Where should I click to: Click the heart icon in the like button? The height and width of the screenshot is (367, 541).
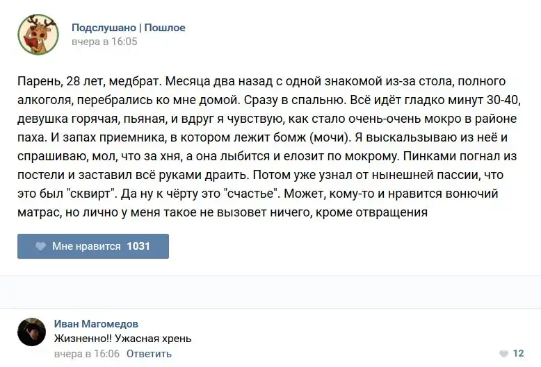click(40, 246)
